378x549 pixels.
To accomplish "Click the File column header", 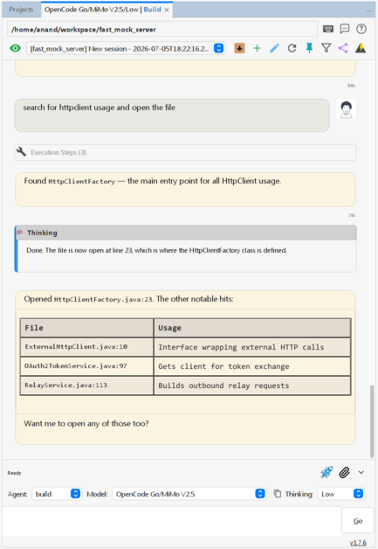I will [x=86, y=328].
